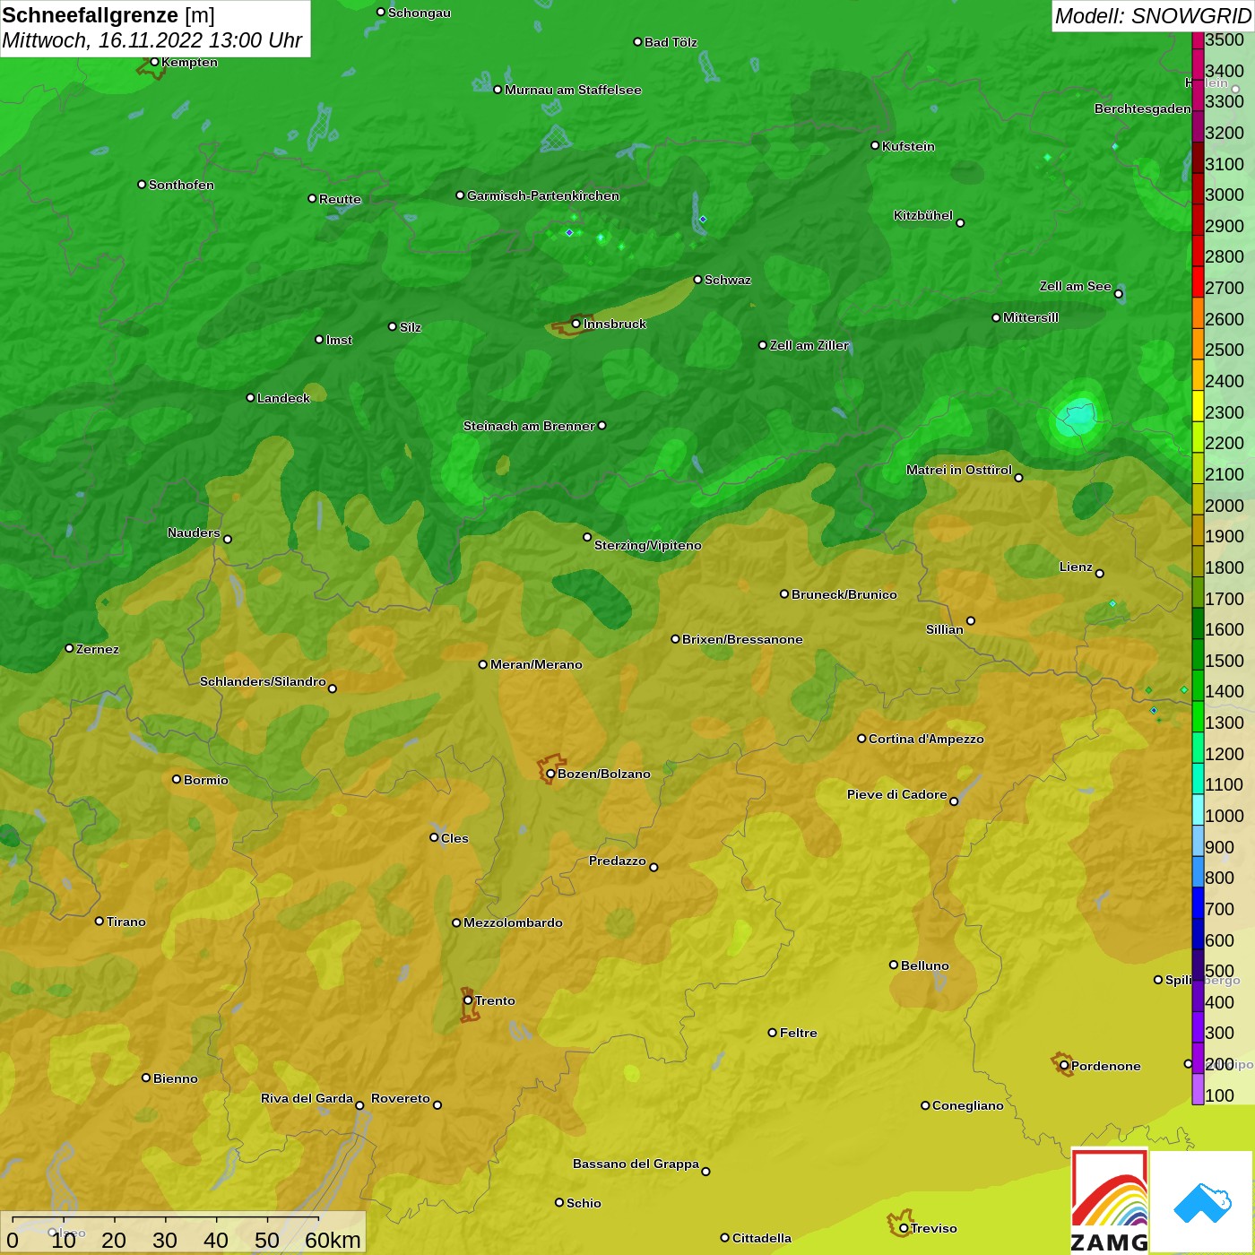Click the Treviso city marker
The width and height of the screenshot is (1255, 1255).
(x=904, y=1228)
